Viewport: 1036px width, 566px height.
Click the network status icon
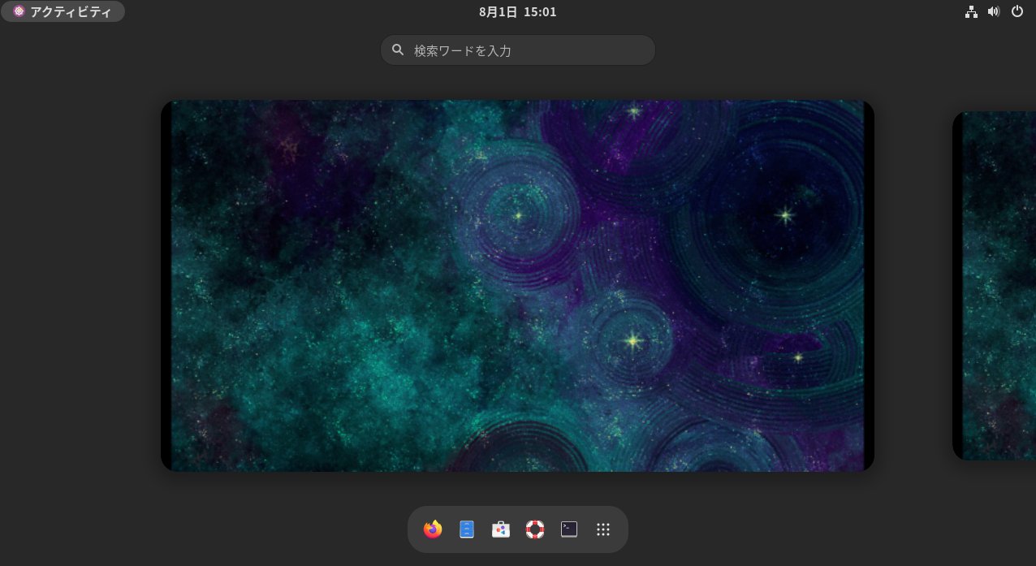pyautogui.click(x=971, y=11)
